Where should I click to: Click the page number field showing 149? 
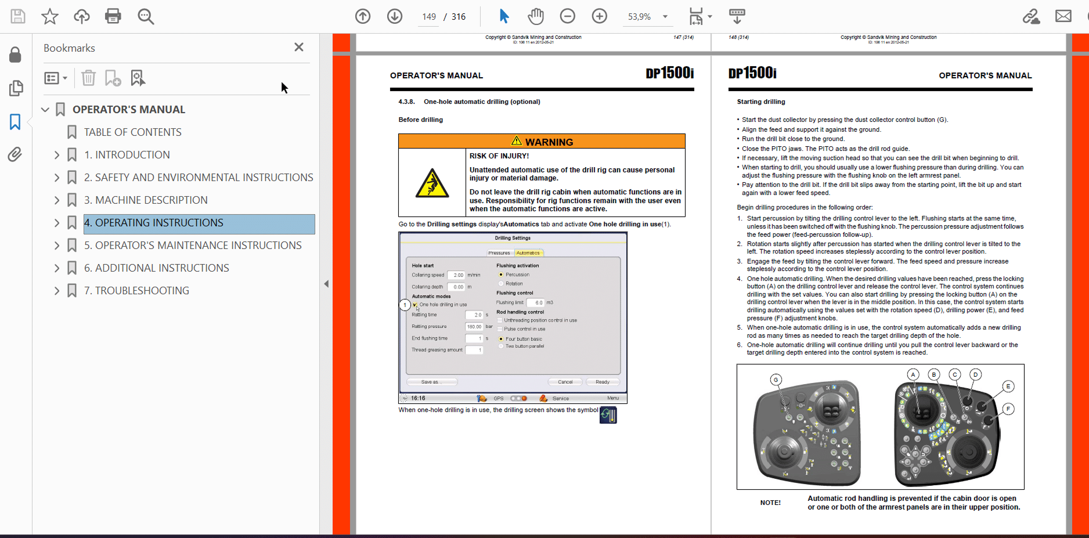pyautogui.click(x=429, y=17)
